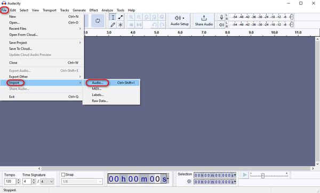Open Audio Setup speaker button

[x=180, y=21]
